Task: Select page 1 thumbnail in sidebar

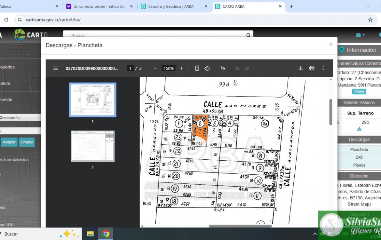Action: (x=92, y=100)
